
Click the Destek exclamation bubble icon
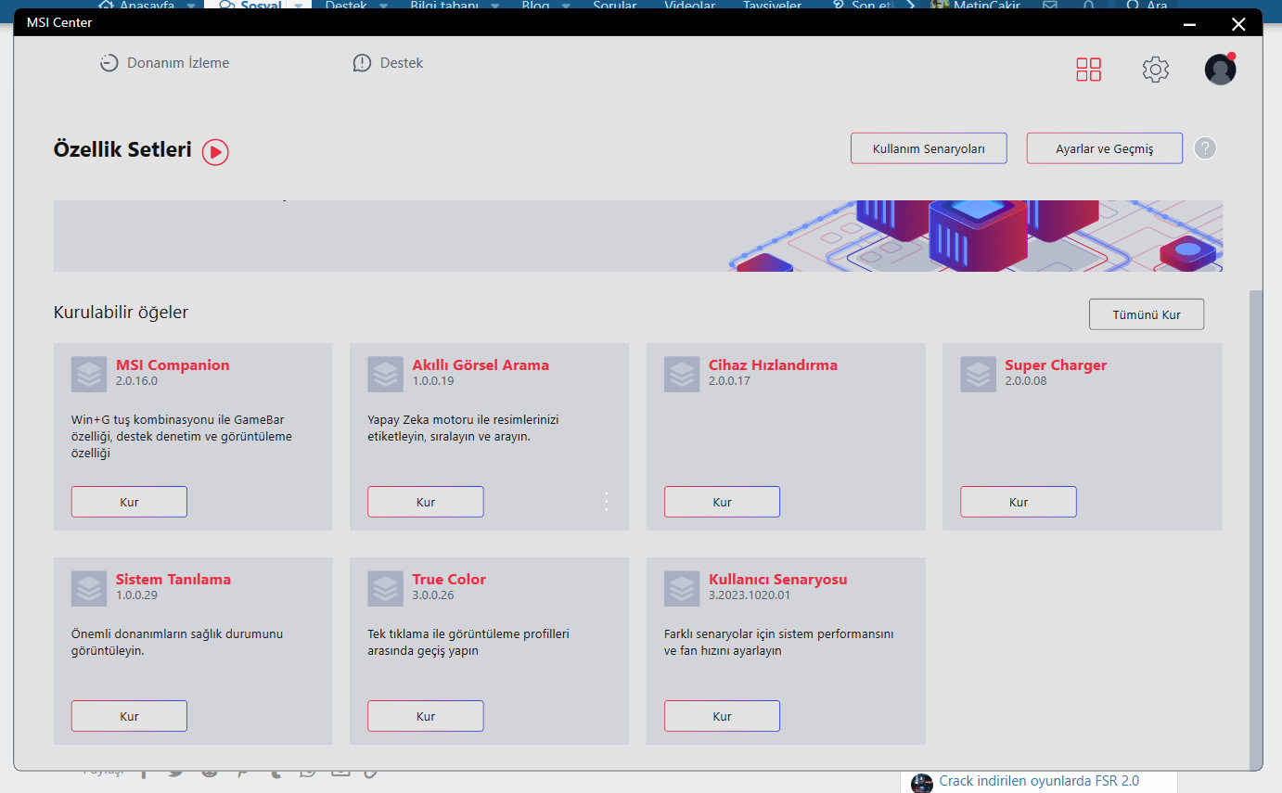tap(362, 63)
